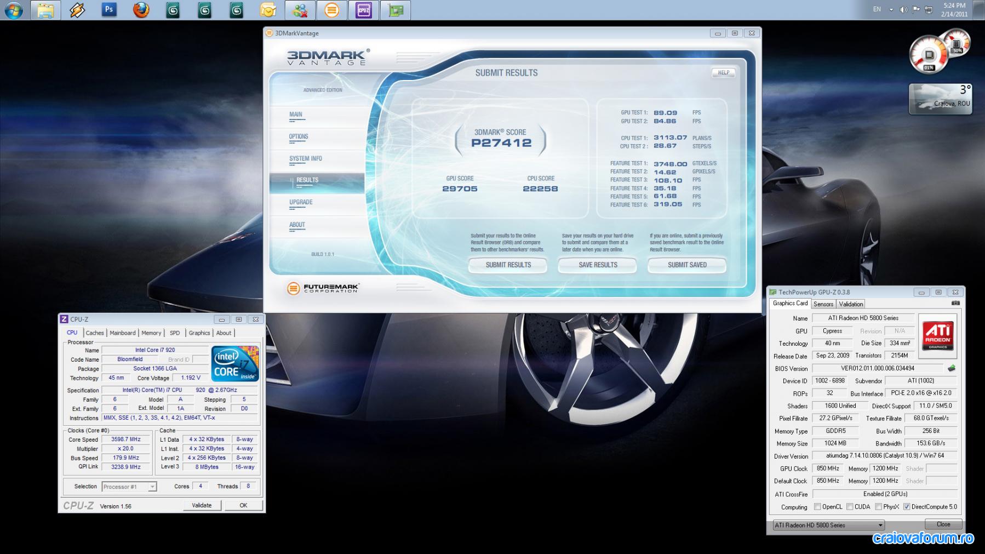
Task: Click the SAVE RESULTS button
Action: click(x=598, y=265)
